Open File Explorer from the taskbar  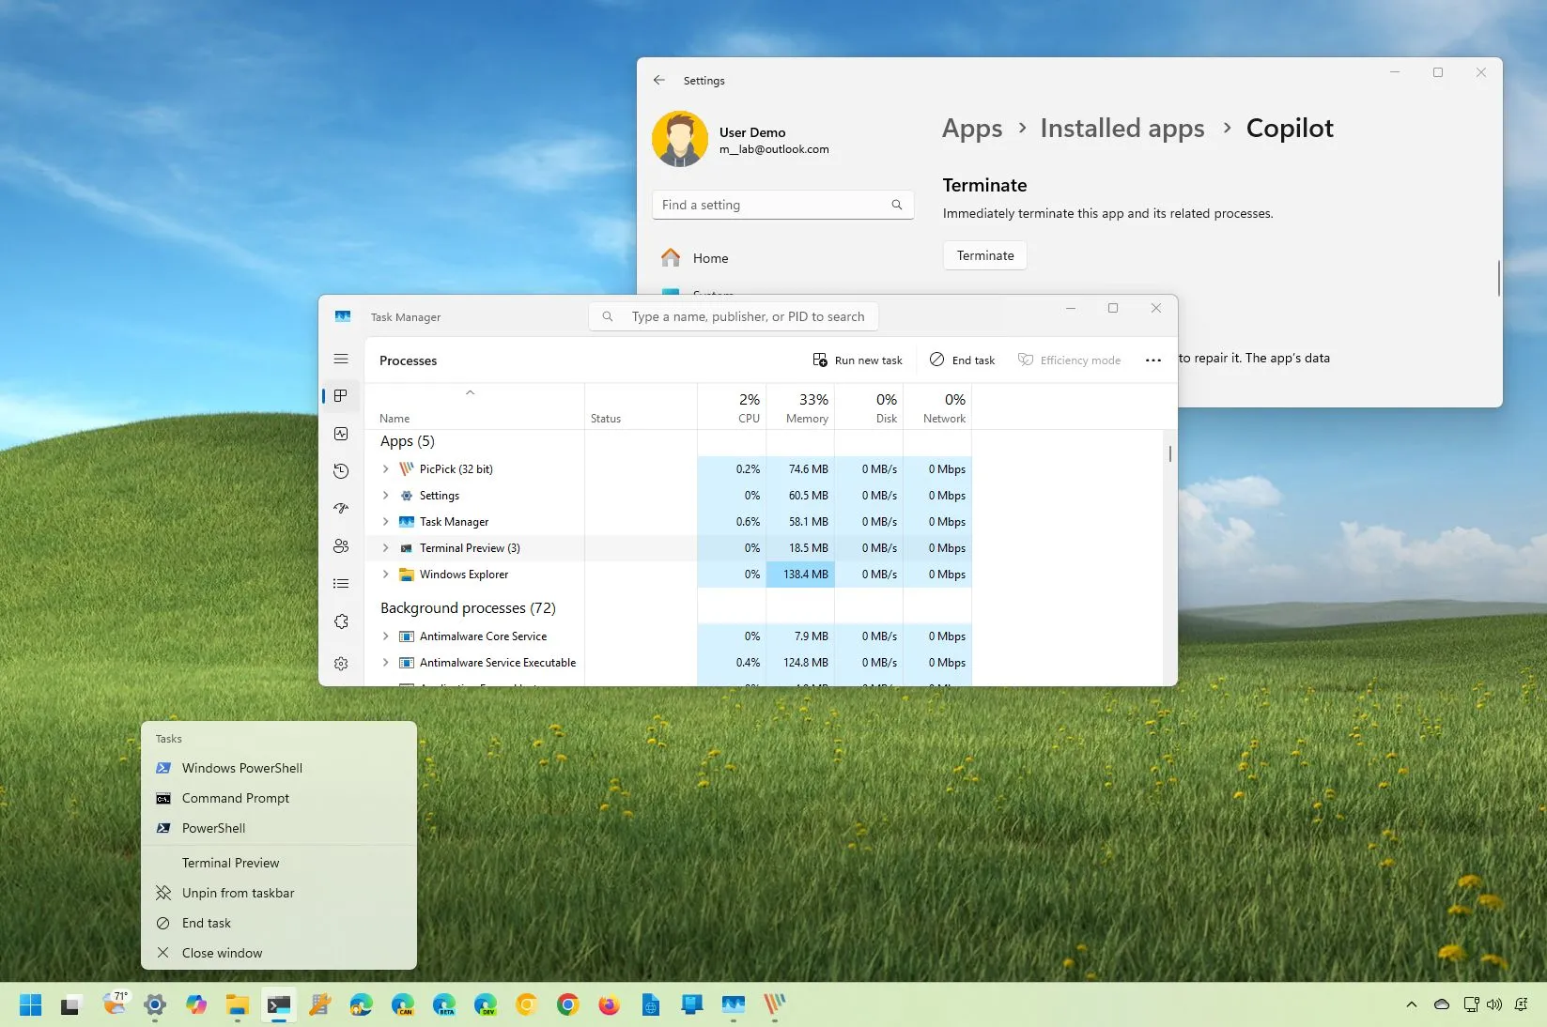pos(237,1005)
